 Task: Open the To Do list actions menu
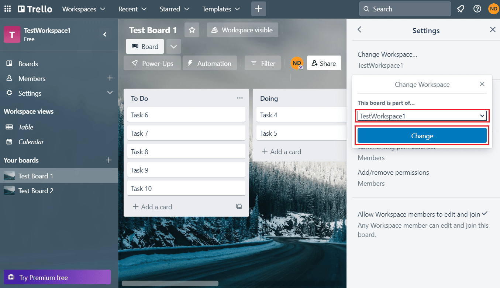coord(240,98)
